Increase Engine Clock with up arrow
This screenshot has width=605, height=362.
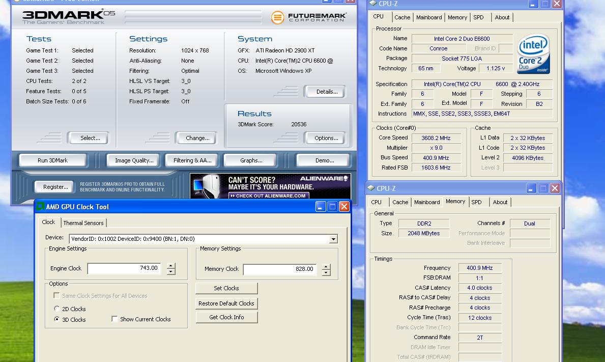click(x=171, y=266)
